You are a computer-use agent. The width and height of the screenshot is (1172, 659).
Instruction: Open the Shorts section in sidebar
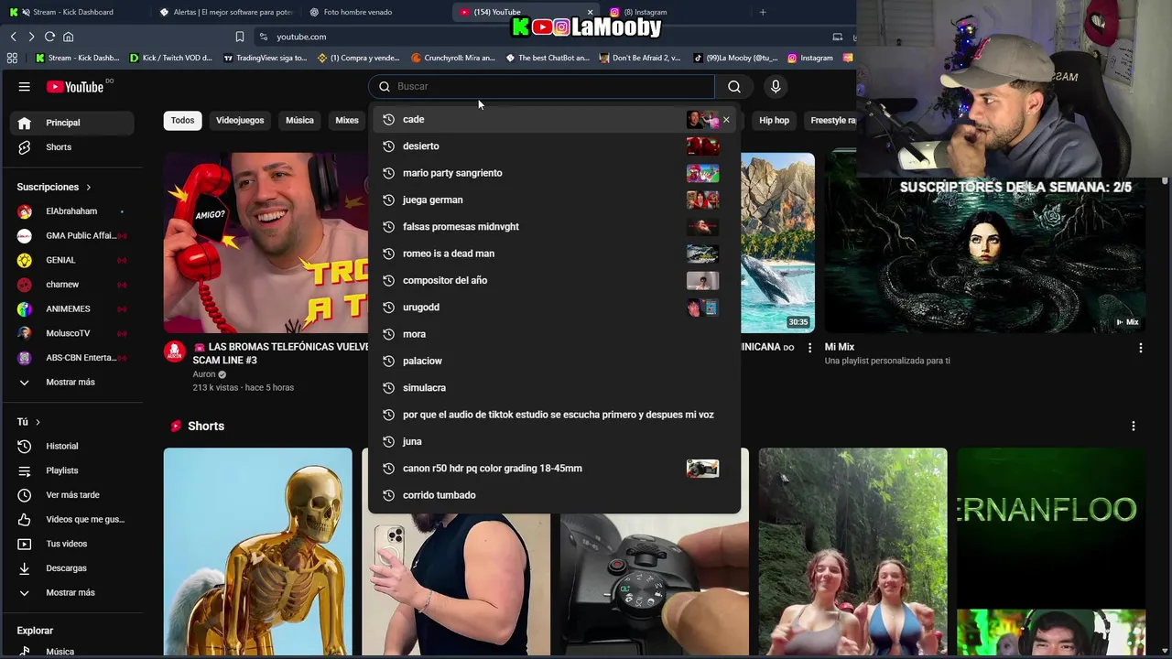[x=73, y=147]
